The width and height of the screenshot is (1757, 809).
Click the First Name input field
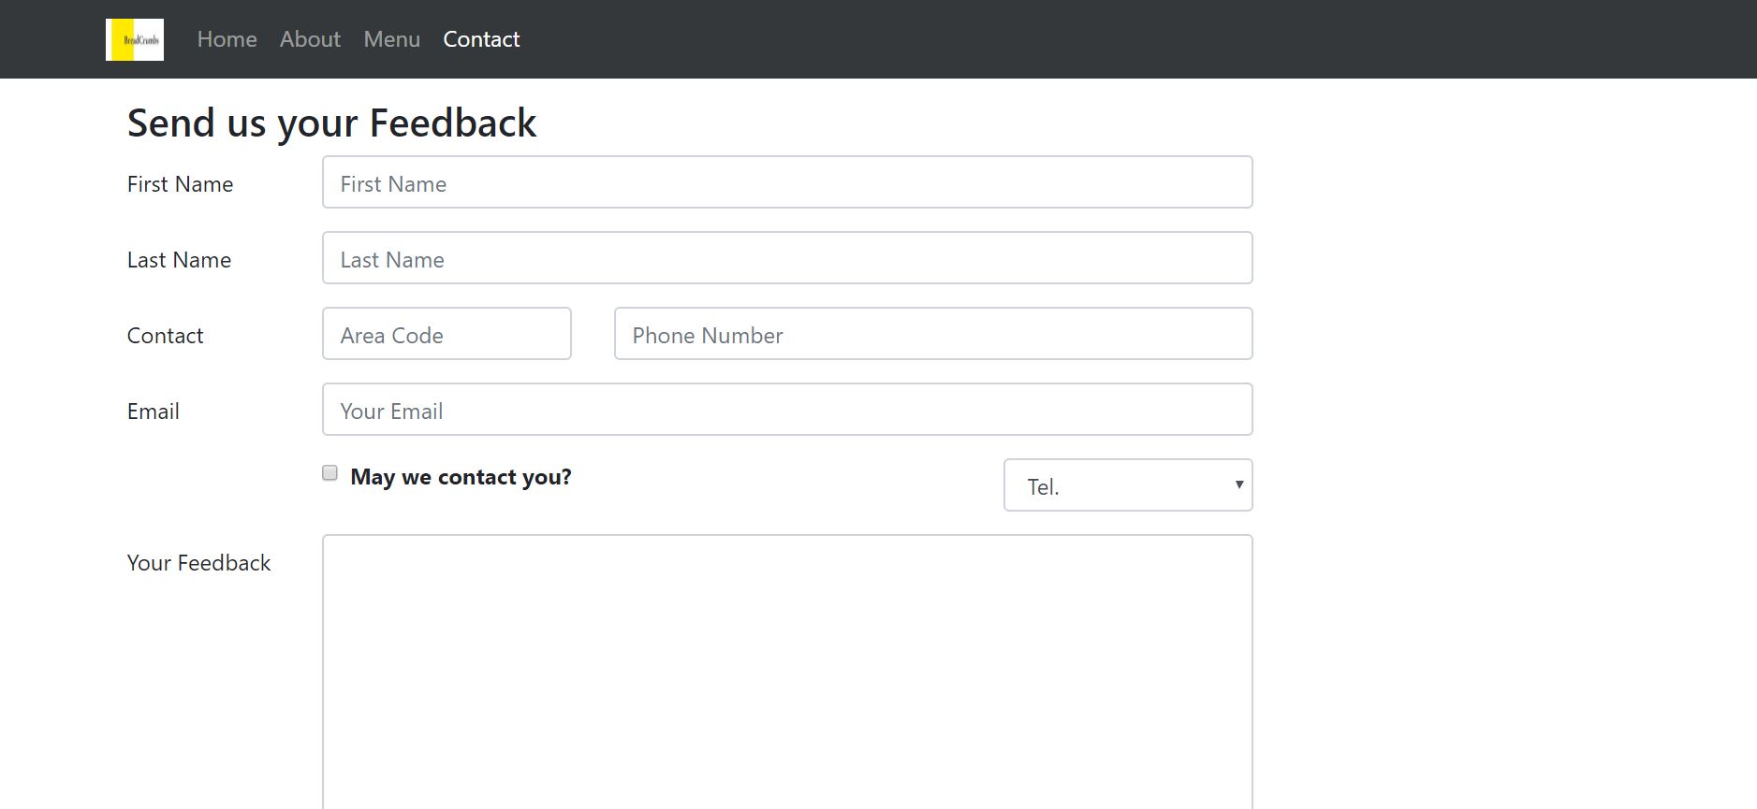pos(787,182)
